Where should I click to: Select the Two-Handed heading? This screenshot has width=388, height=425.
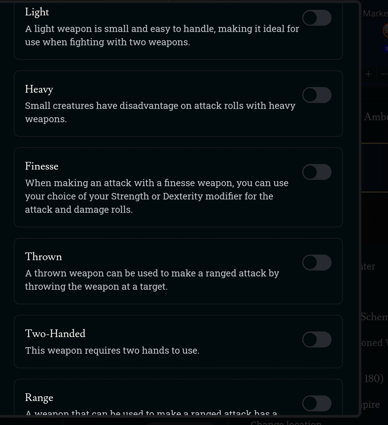pos(55,334)
